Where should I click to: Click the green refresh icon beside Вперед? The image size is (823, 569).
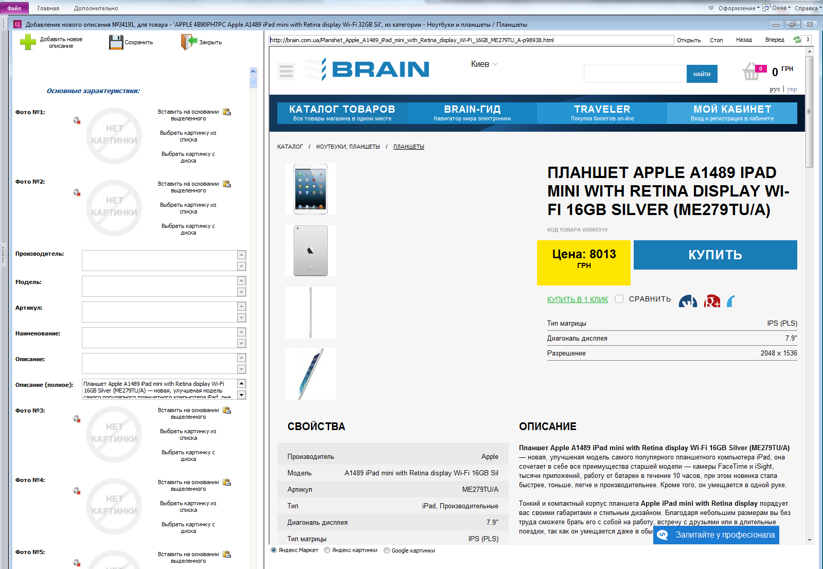(797, 40)
